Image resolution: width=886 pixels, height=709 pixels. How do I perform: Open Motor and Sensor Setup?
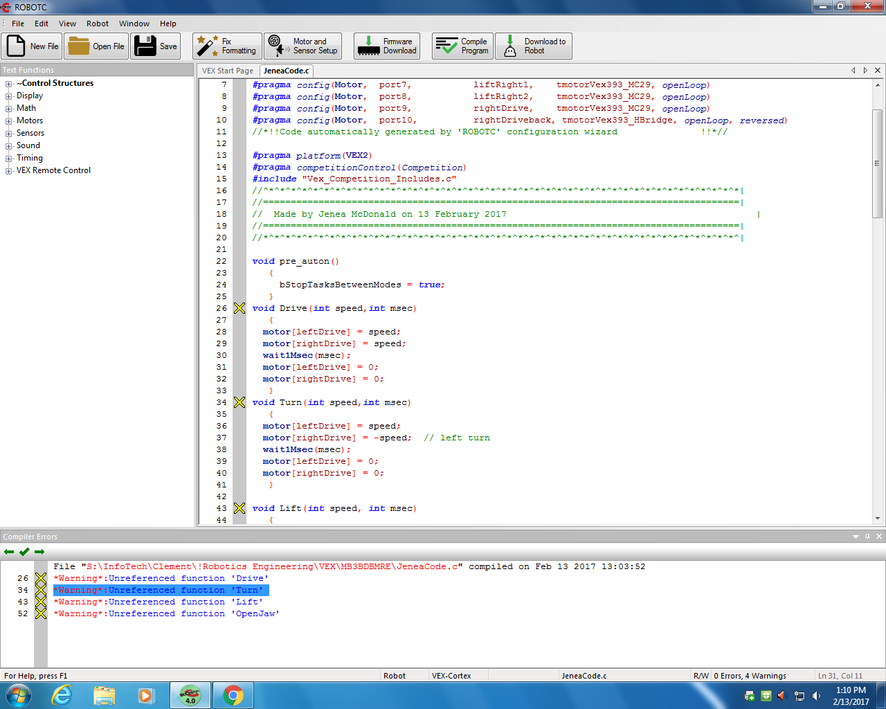point(303,46)
